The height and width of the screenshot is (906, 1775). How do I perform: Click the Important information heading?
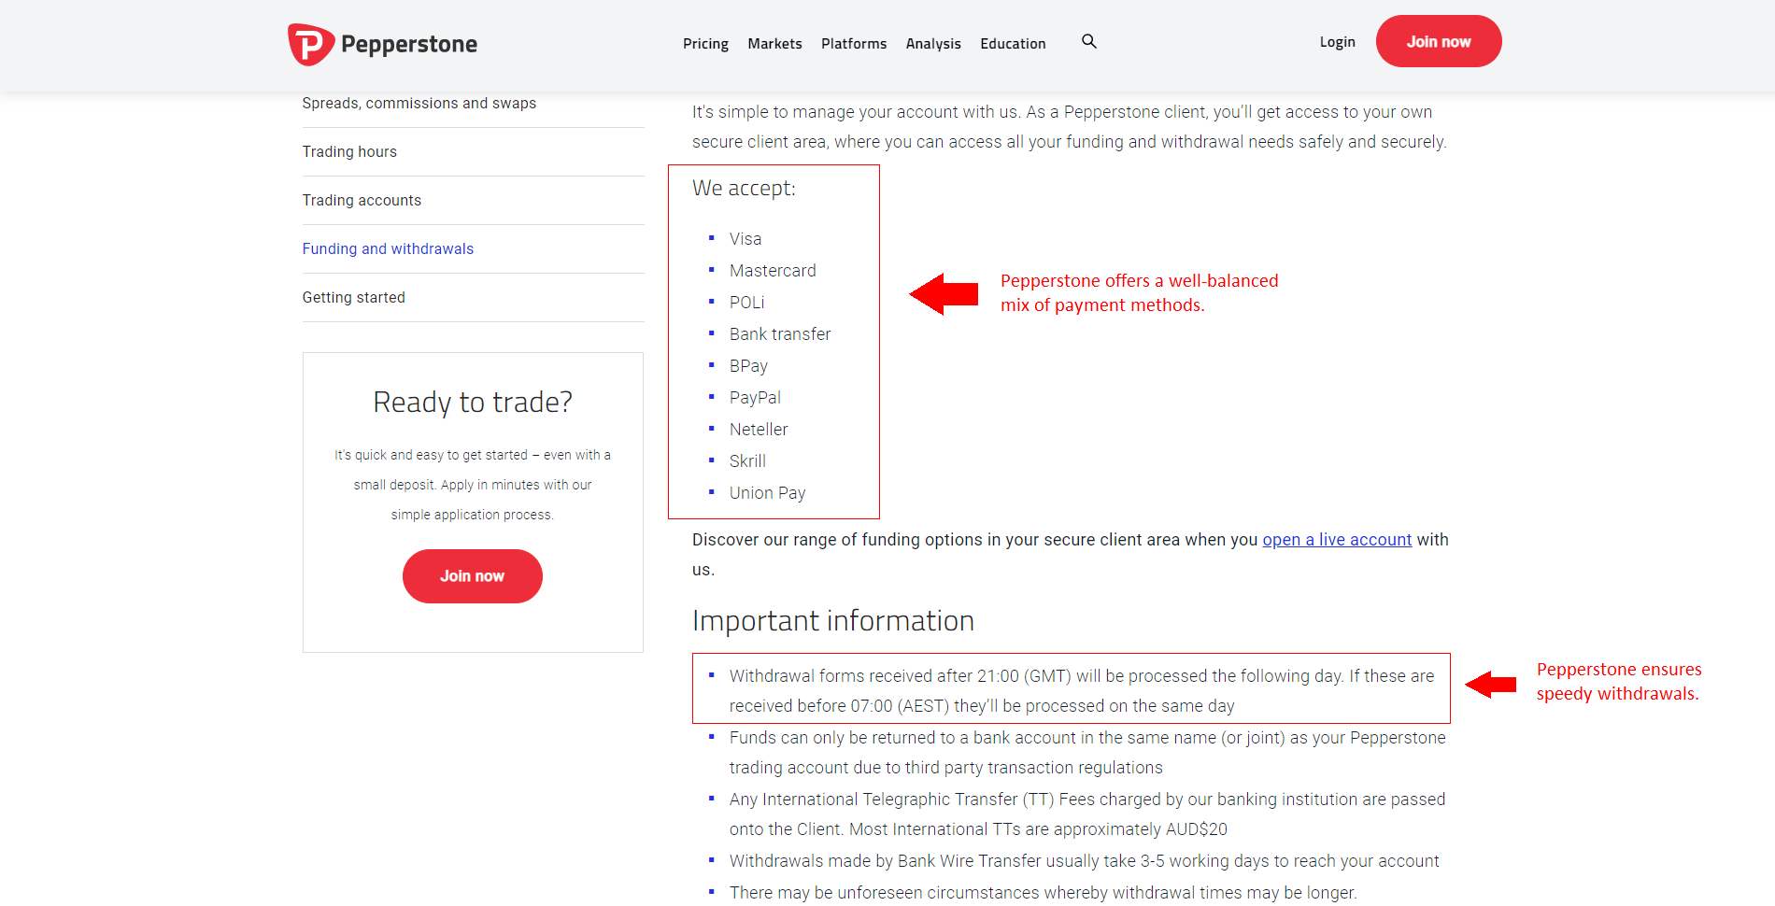832,620
